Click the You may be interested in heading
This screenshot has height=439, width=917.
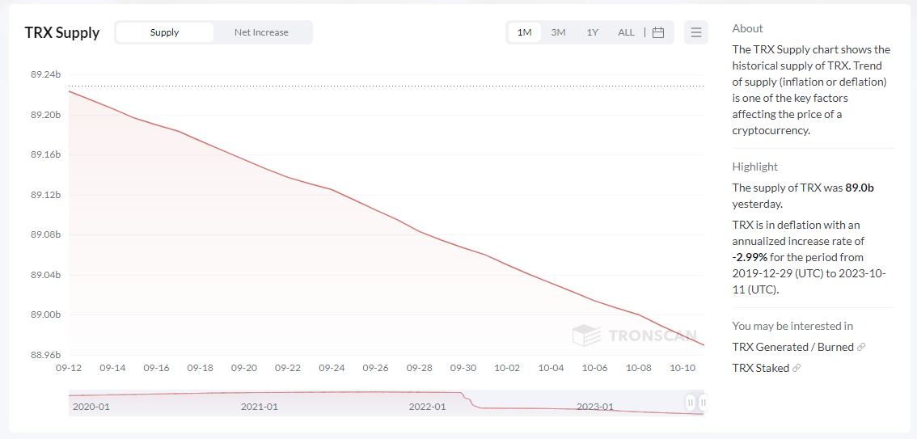792,326
